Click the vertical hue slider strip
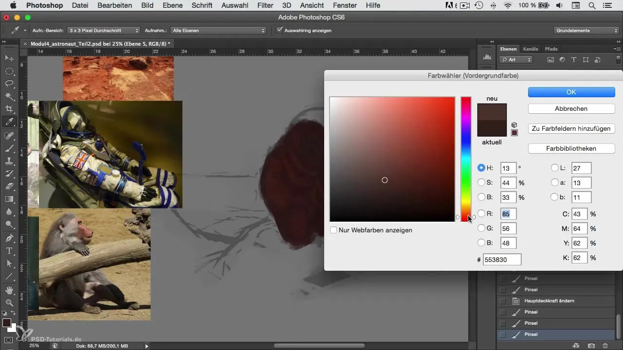The width and height of the screenshot is (623, 350). [466, 159]
